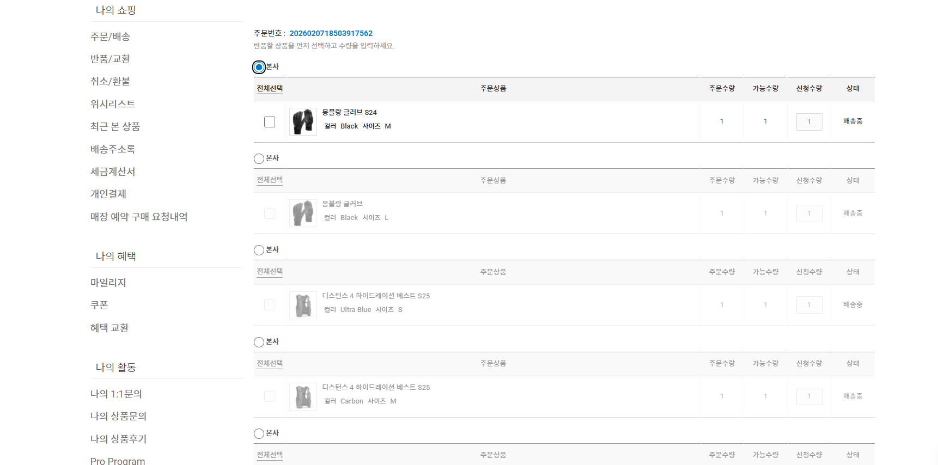Click 전체선택 in the first order table

pos(270,88)
